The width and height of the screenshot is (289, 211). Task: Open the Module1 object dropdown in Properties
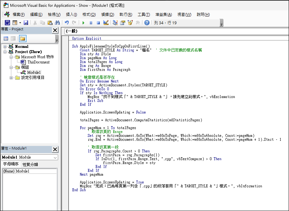tap(55, 157)
